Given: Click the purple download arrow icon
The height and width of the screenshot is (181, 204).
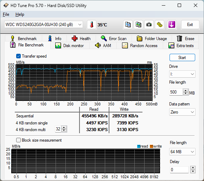Looking at the screenshot, I should coord(172,25).
